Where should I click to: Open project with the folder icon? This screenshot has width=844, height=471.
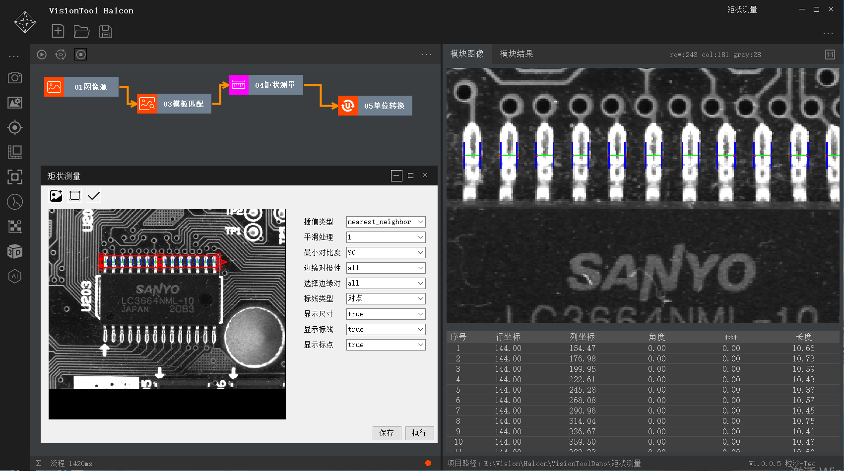click(81, 32)
